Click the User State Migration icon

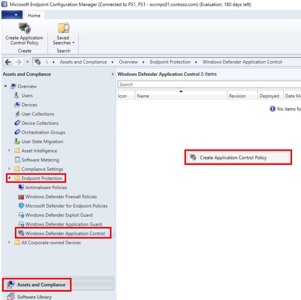[17, 141]
